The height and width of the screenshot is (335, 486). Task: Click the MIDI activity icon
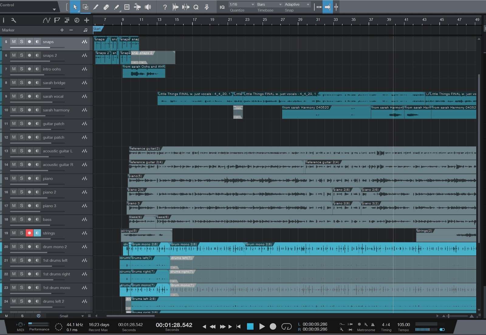20,325
